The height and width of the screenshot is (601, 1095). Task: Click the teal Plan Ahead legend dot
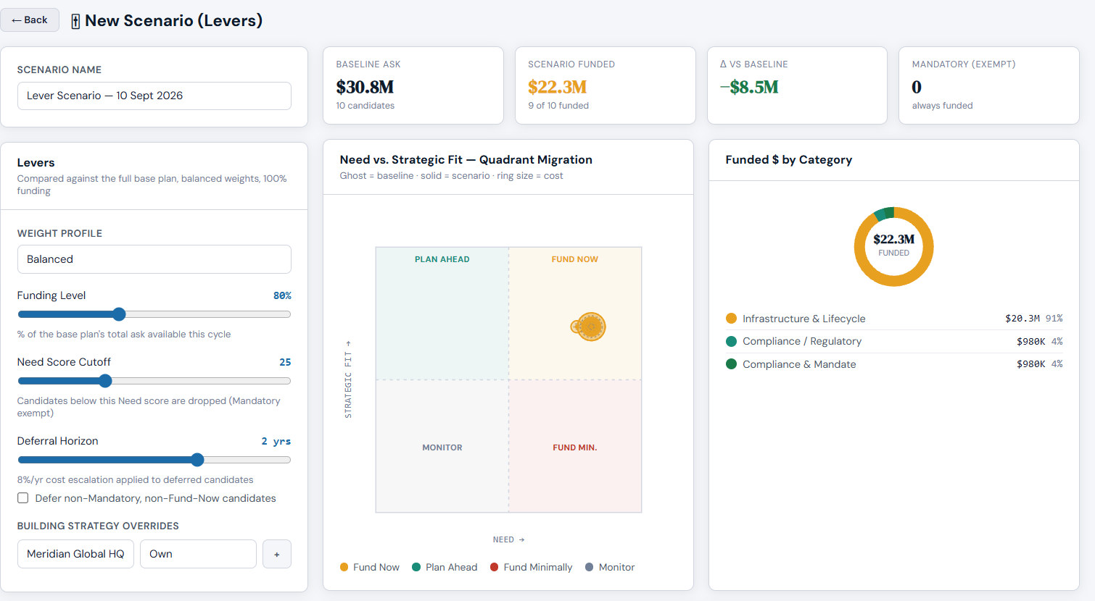point(416,567)
